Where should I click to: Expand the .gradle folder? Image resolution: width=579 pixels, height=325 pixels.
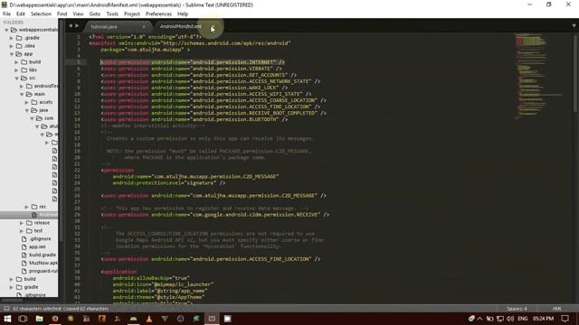pos(12,38)
